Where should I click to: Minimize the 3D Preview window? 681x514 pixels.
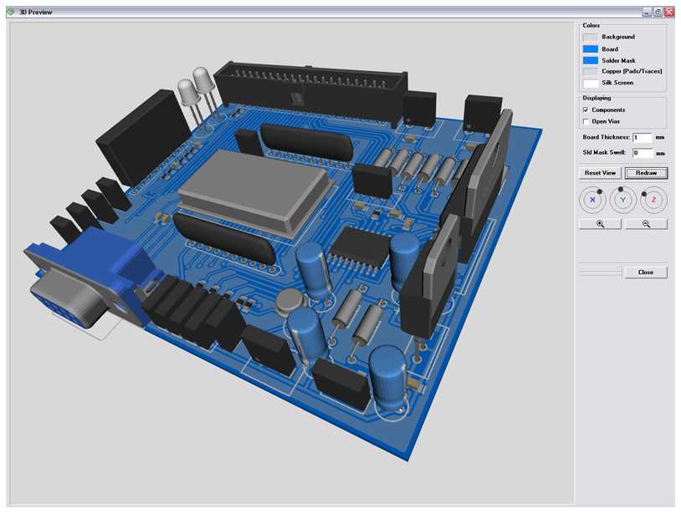(647, 13)
